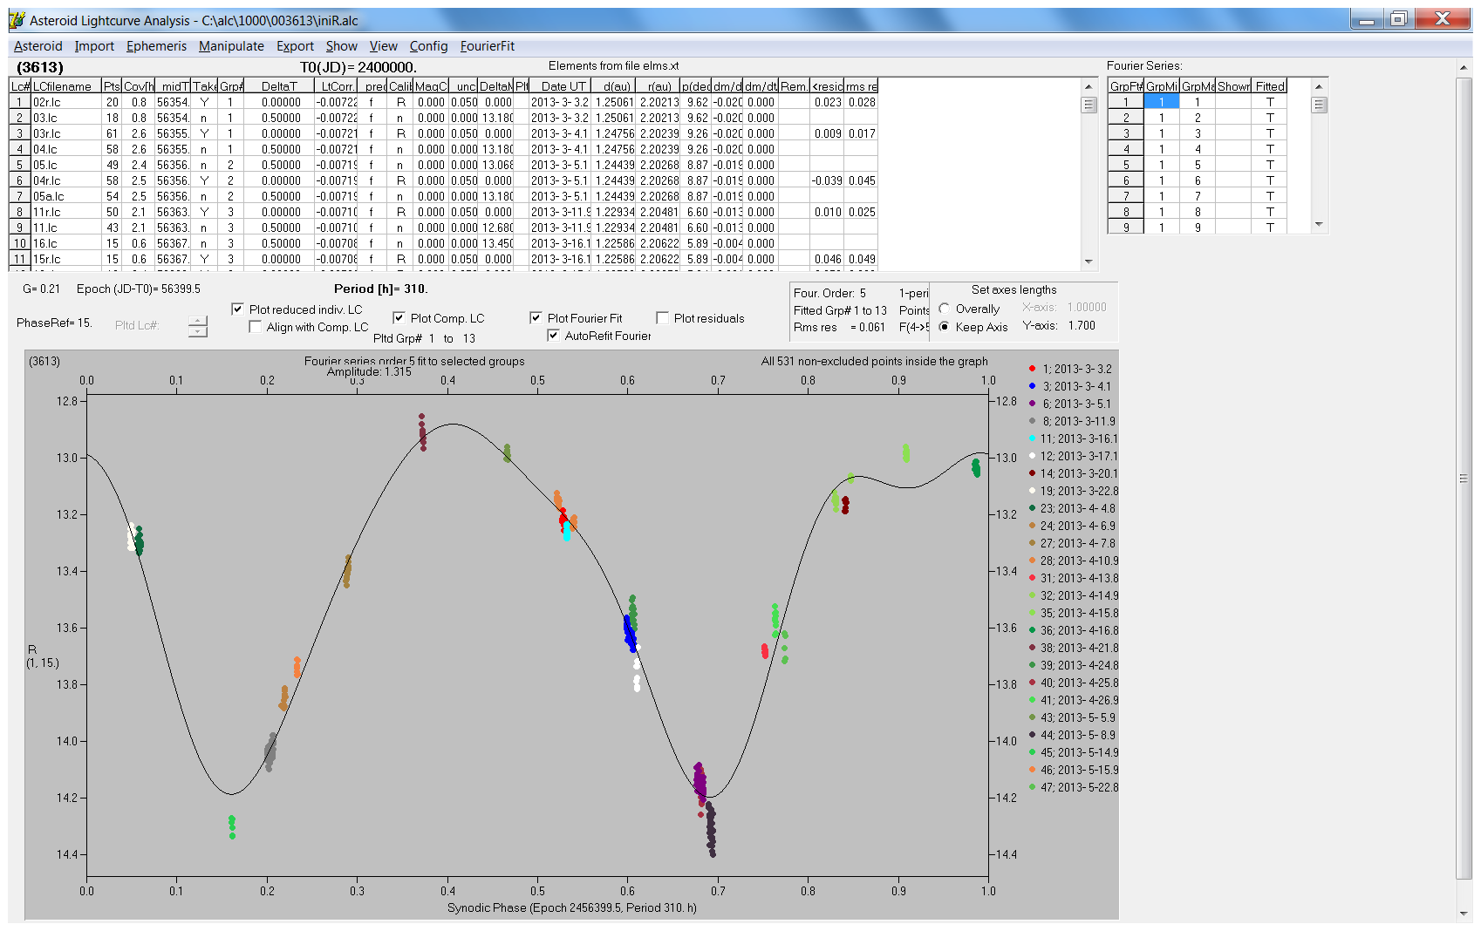Decrease Pltd Lc# with the down stepper
The image size is (1481, 931).
click(198, 331)
